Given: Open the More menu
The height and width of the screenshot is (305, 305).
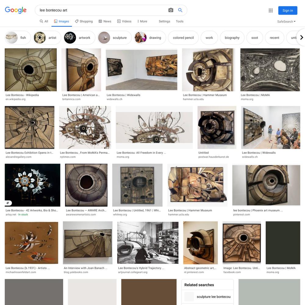Looking at the screenshot, I should 142,21.
